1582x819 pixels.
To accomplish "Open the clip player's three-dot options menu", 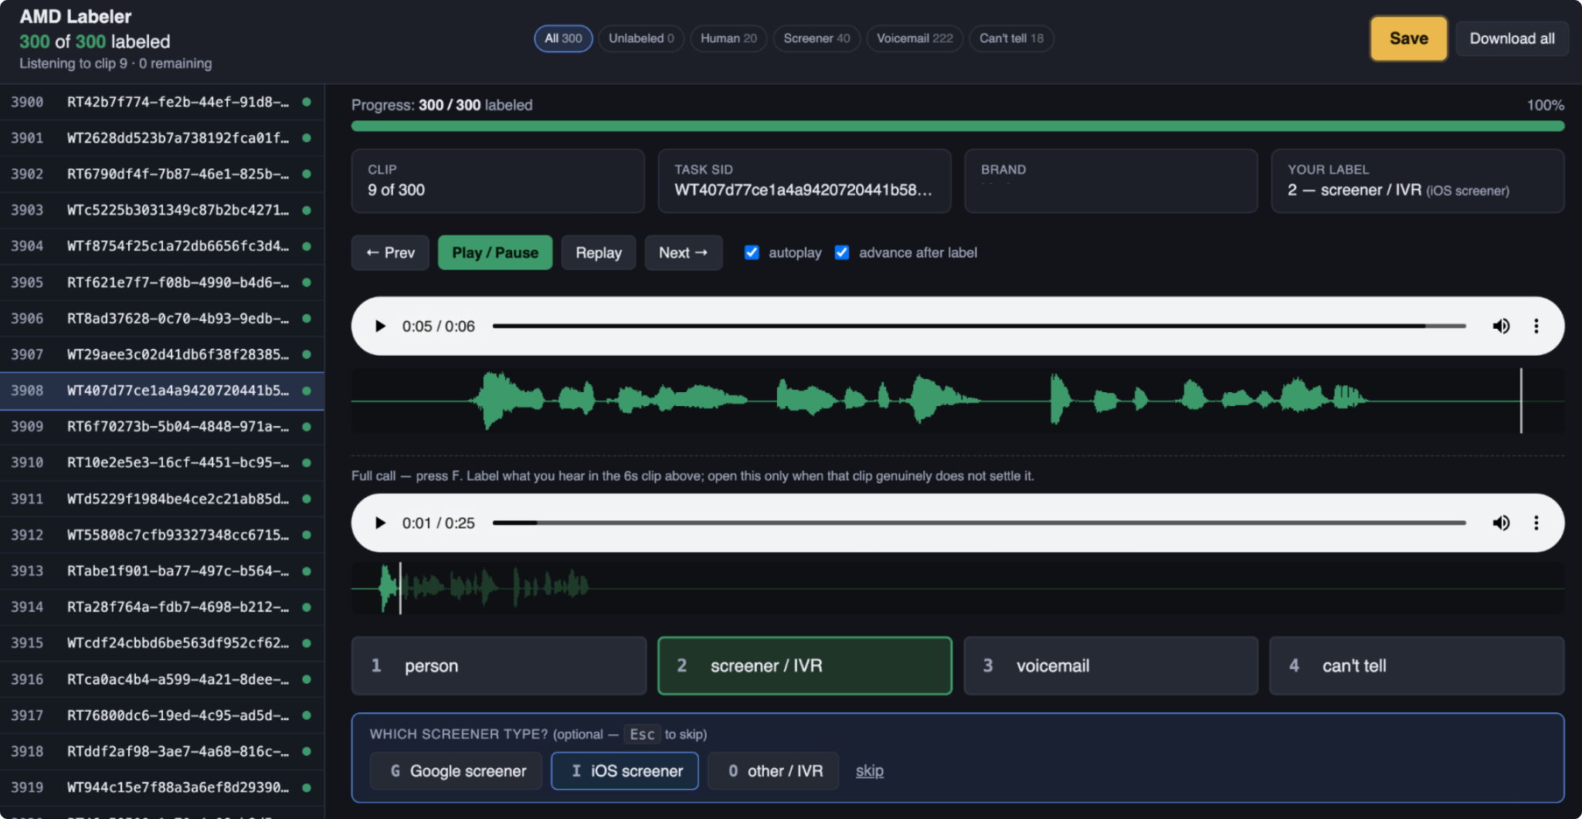I will (1536, 326).
